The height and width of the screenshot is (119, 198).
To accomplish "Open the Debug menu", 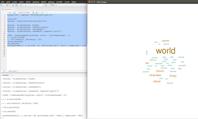I will pyautogui.click(x=51, y=2).
